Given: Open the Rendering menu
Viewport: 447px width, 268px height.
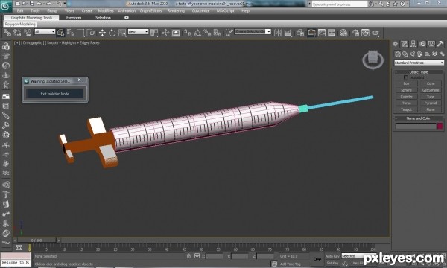Looking at the screenshot, I should 176,11.
